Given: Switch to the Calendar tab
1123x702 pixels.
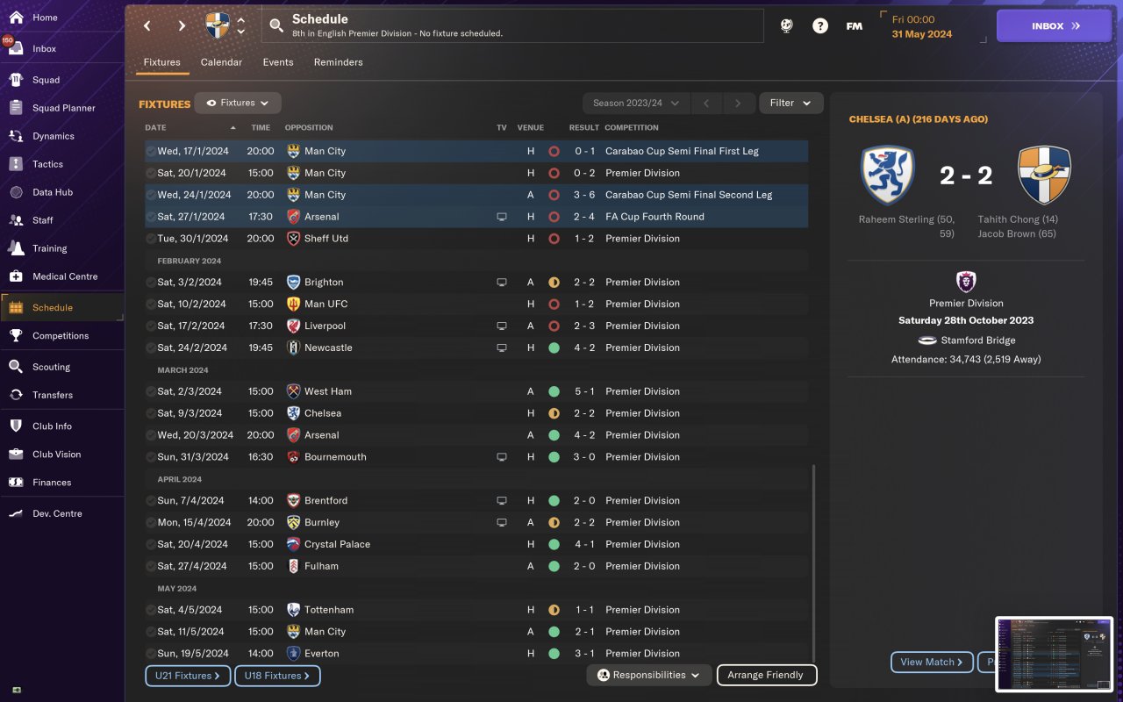Looking at the screenshot, I should click(221, 62).
